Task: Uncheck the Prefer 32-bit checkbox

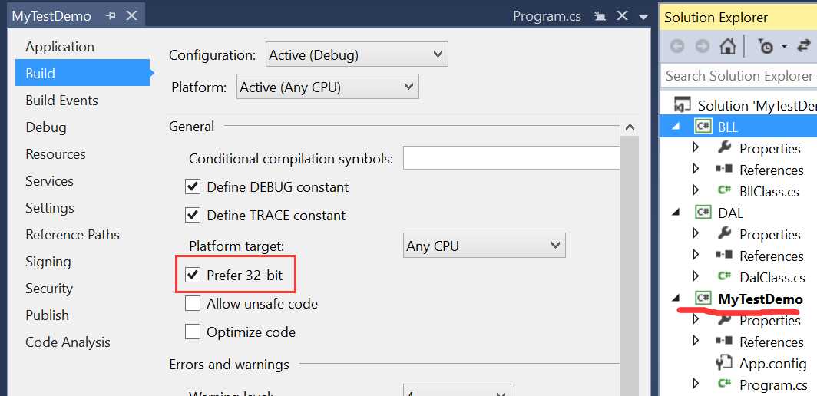Action: point(193,274)
